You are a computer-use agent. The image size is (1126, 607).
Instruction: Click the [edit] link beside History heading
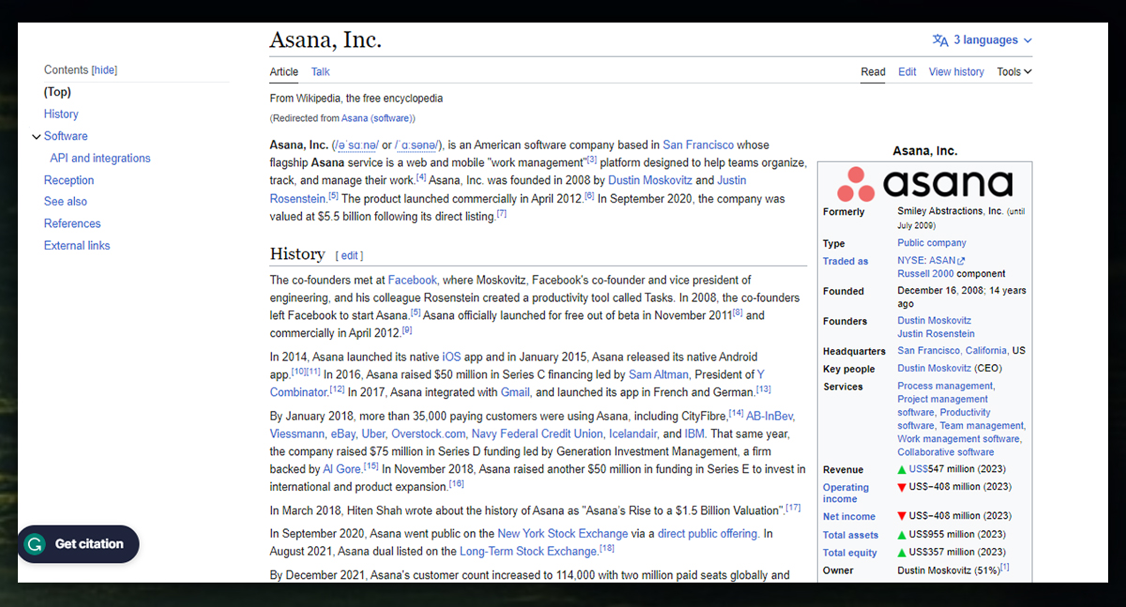[x=349, y=256]
